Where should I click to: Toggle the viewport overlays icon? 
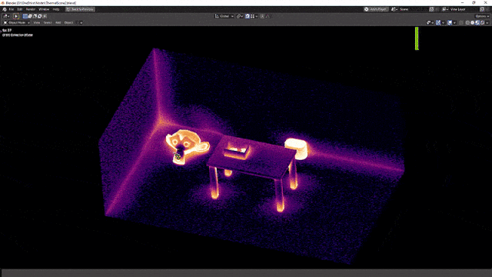pyautogui.click(x=450, y=22)
